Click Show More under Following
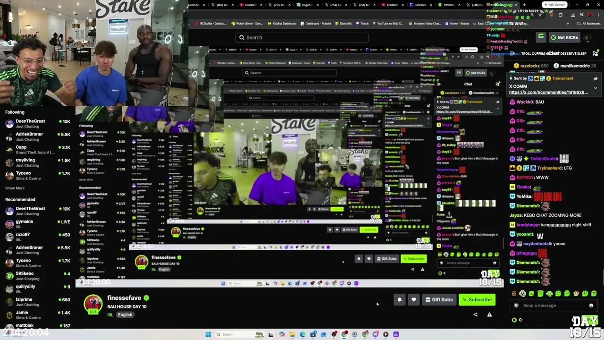Image resolution: width=604 pixels, height=340 pixels. tap(15, 188)
